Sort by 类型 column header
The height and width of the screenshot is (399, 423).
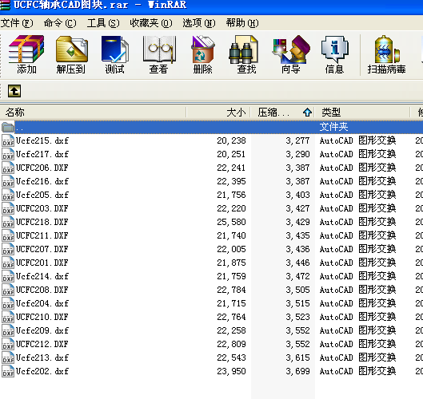pyautogui.click(x=362, y=113)
